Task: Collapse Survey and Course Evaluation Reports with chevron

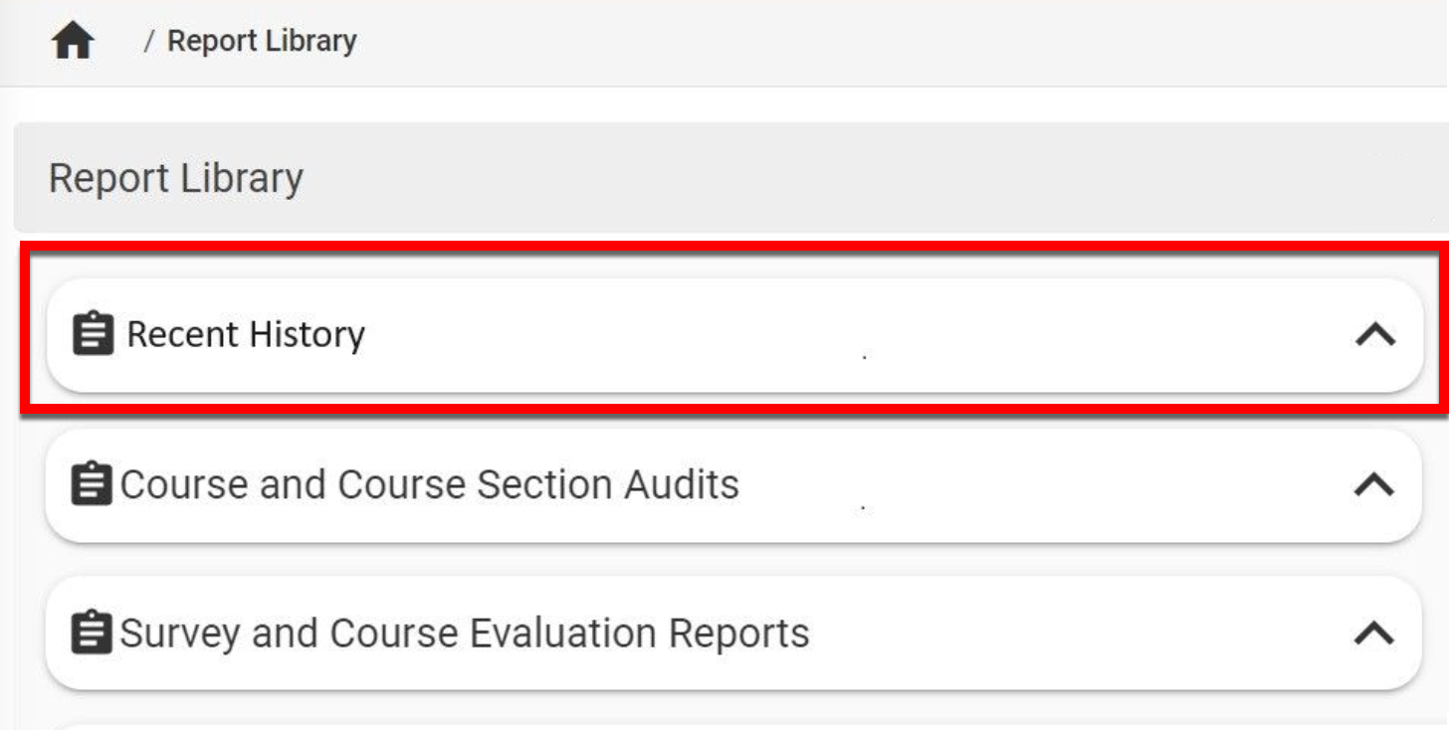Action: 1374,634
